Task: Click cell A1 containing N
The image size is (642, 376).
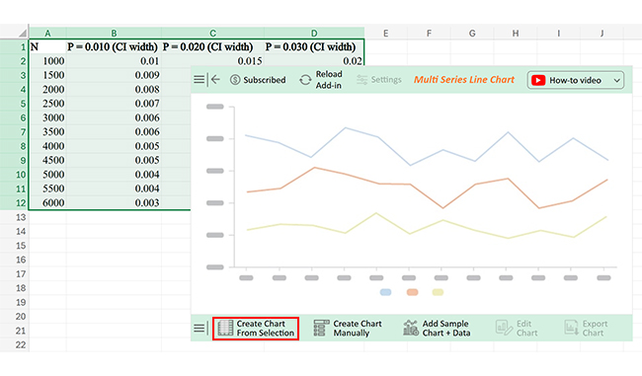Action: click(47, 47)
